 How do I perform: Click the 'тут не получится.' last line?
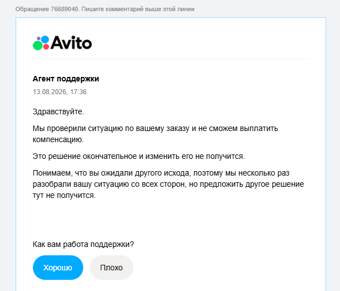(x=64, y=195)
